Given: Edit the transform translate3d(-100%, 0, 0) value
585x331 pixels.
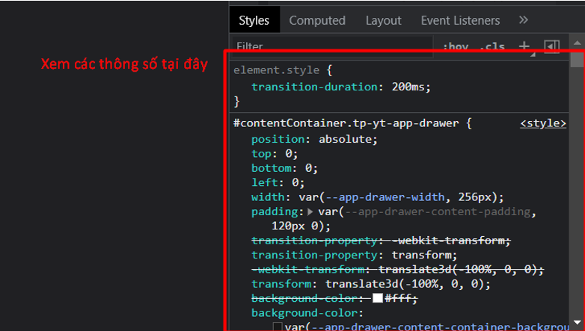Looking at the screenshot, I should coord(404,284).
